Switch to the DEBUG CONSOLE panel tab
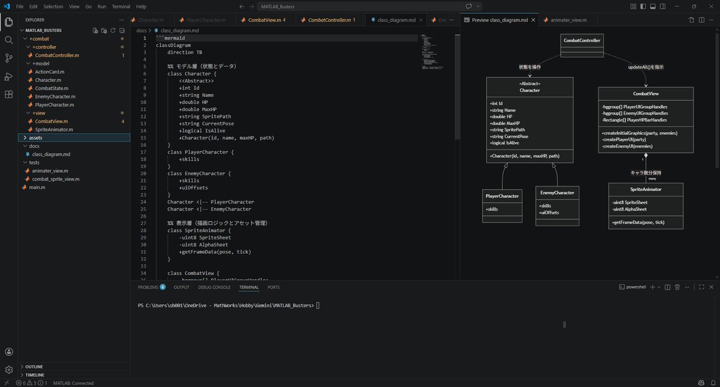720x387 pixels. (214, 287)
